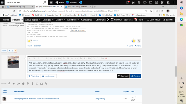Click the insert link icon in editor

coord(64,58)
